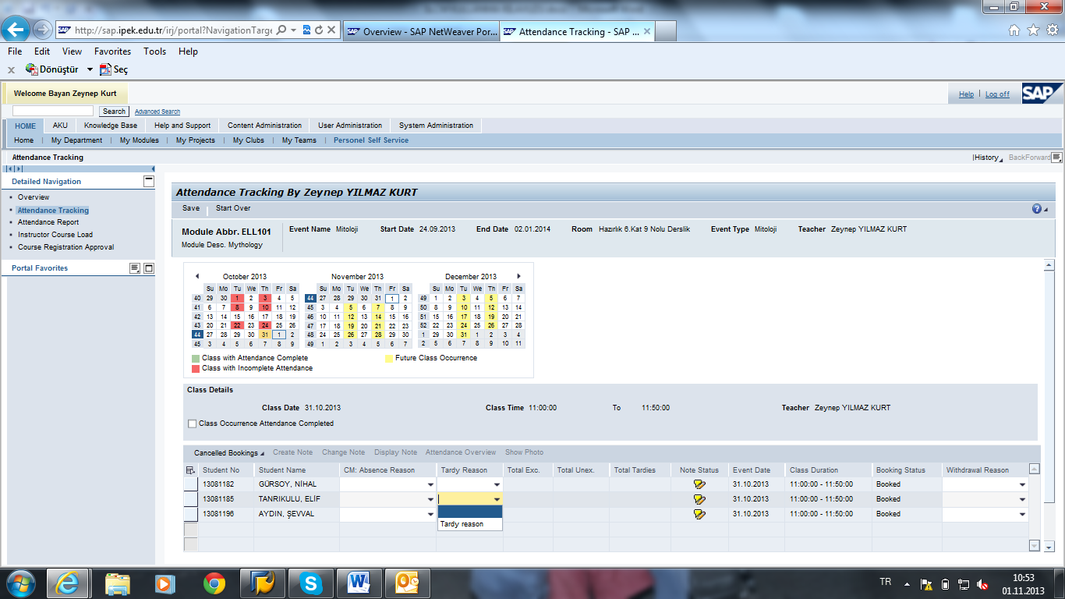Click the Seç PDF select icon
Screen dimensions: 1065x599
click(x=105, y=69)
